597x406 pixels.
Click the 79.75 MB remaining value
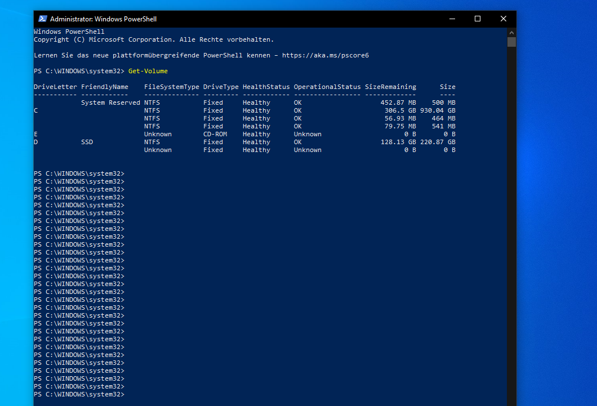[x=400, y=126]
